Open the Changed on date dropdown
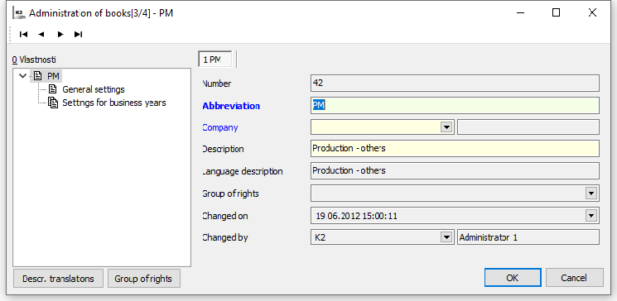This screenshot has width=617, height=301. pos(591,215)
